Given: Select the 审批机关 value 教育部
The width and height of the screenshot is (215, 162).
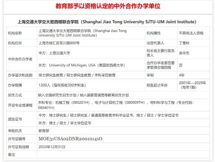Looking at the screenshot, I should coord(44,131).
